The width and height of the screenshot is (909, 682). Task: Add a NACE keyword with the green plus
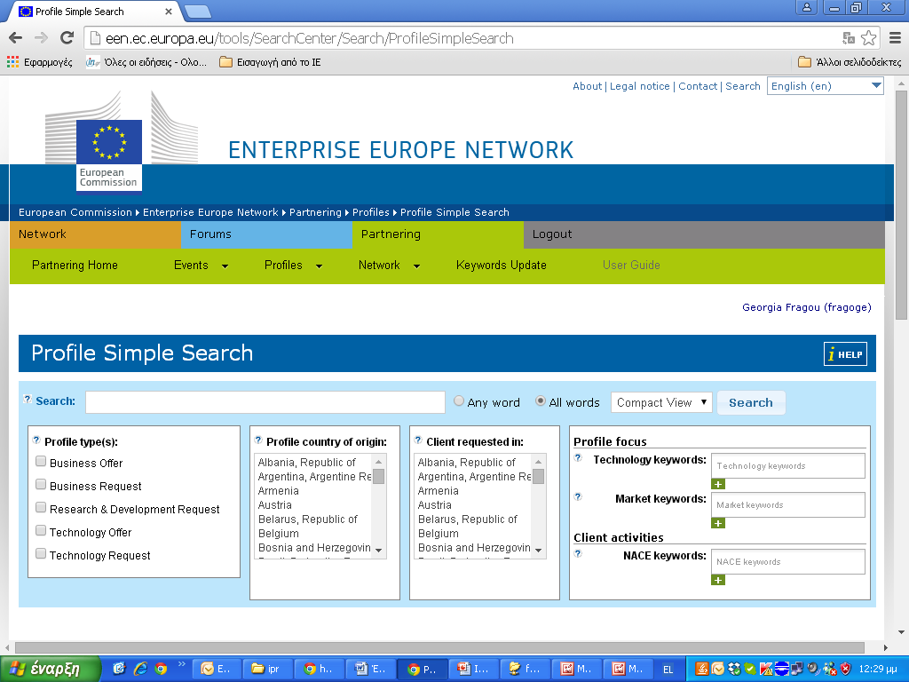point(717,580)
